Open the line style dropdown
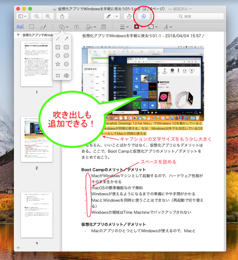Viewport: 238px width, 260px height. tap(124, 27)
